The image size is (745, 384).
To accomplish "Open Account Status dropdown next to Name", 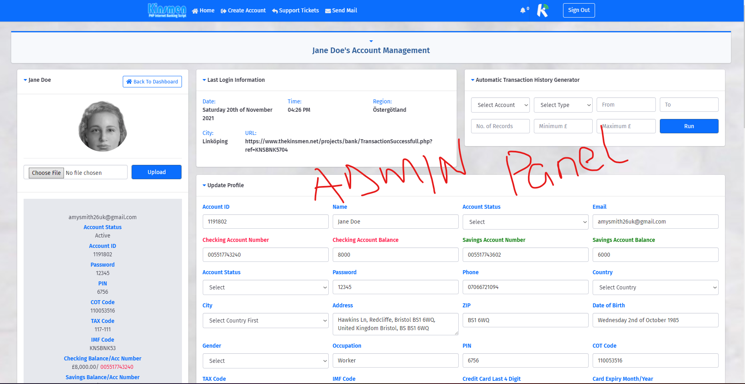I will [x=525, y=222].
